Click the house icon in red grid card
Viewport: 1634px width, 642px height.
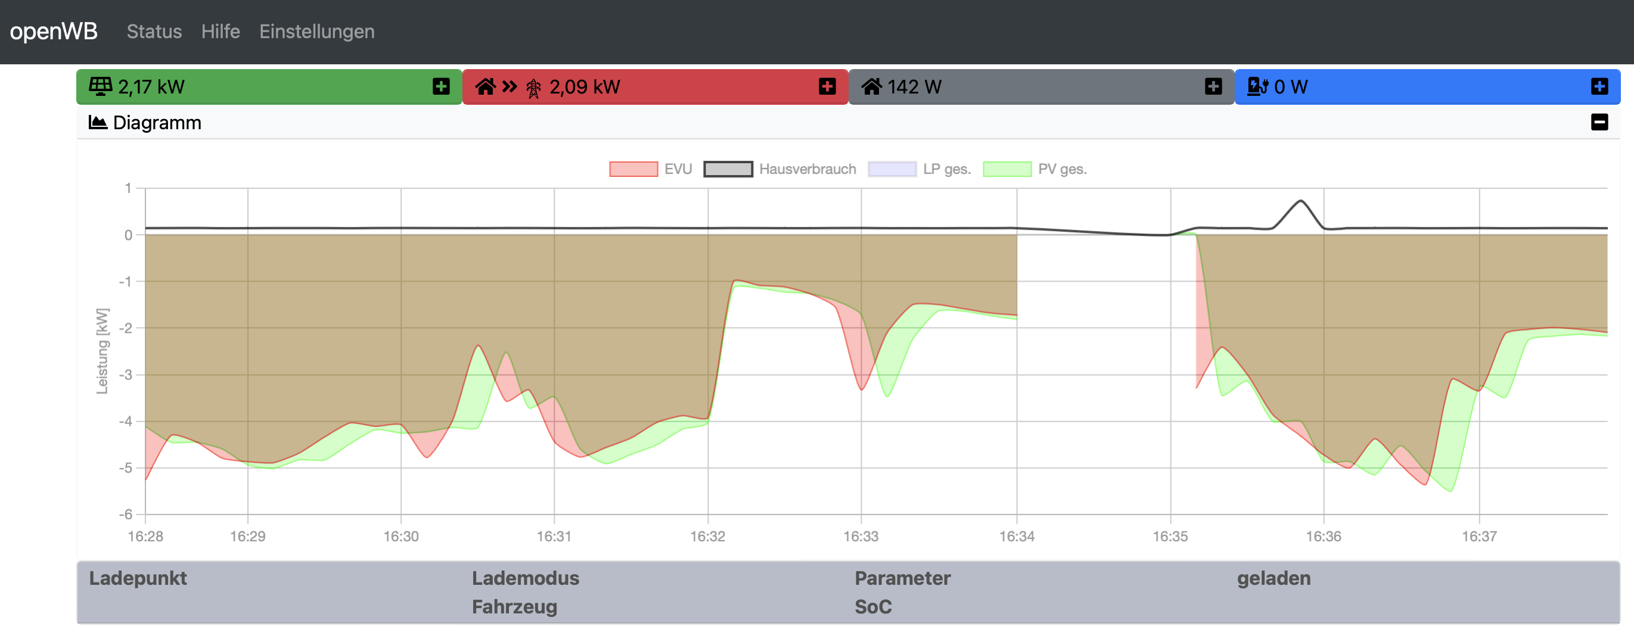coord(485,86)
